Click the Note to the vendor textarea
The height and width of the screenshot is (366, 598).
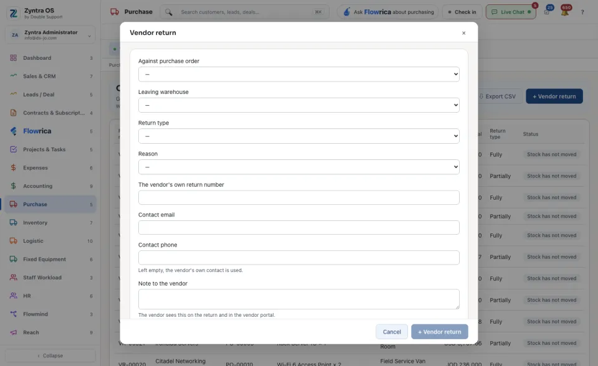298,299
